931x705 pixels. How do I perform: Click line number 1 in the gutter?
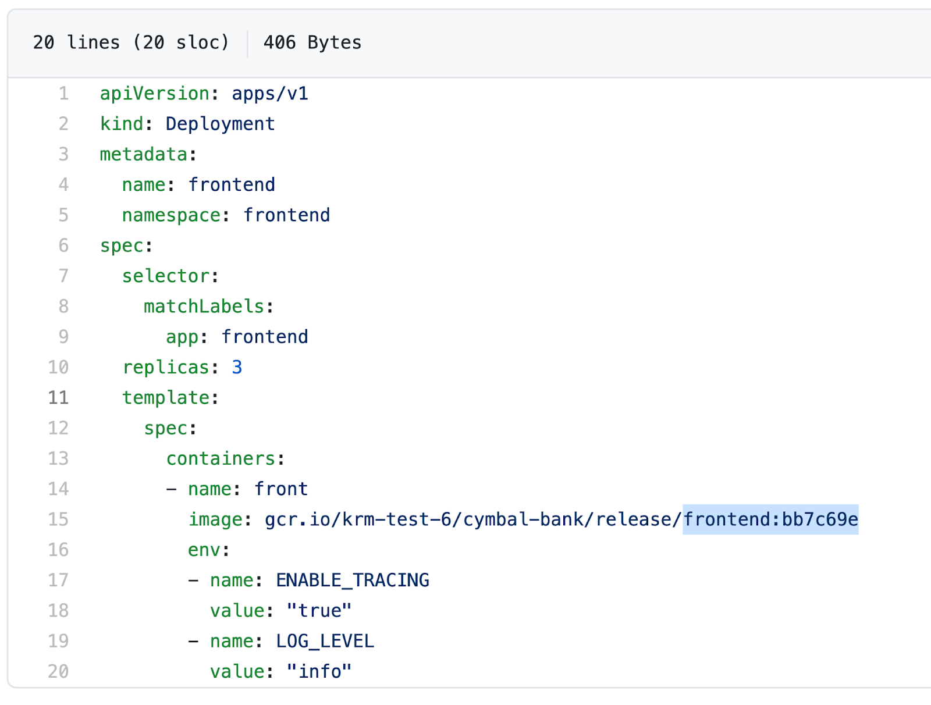click(63, 93)
